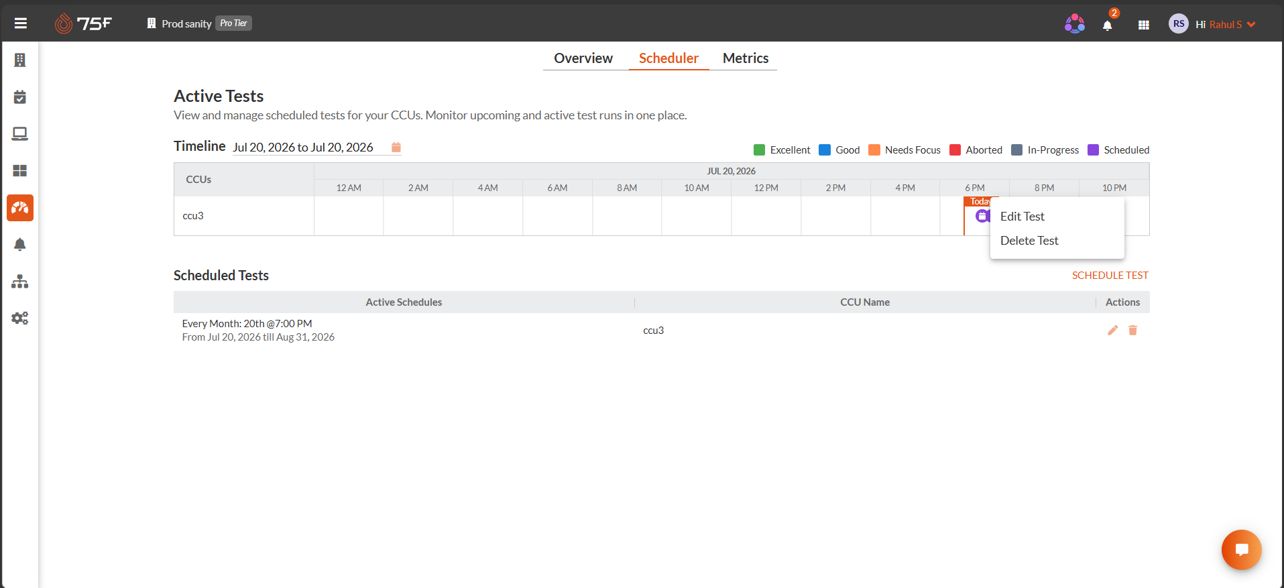Click the CCU Name column header

[865, 302]
